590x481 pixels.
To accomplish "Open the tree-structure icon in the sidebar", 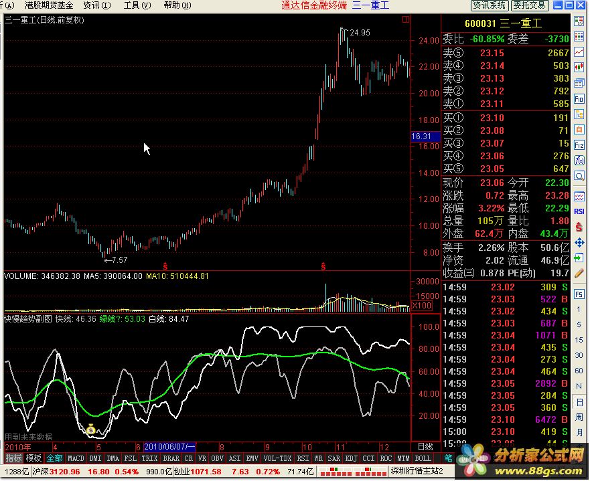I will [579, 114].
